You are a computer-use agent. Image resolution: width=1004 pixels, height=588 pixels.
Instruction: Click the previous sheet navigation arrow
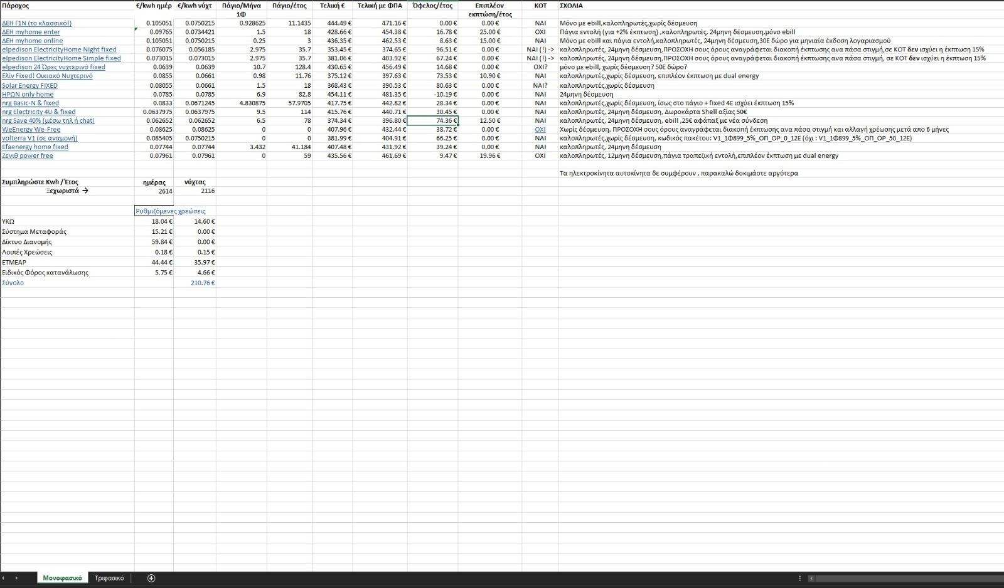coord(4,578)
